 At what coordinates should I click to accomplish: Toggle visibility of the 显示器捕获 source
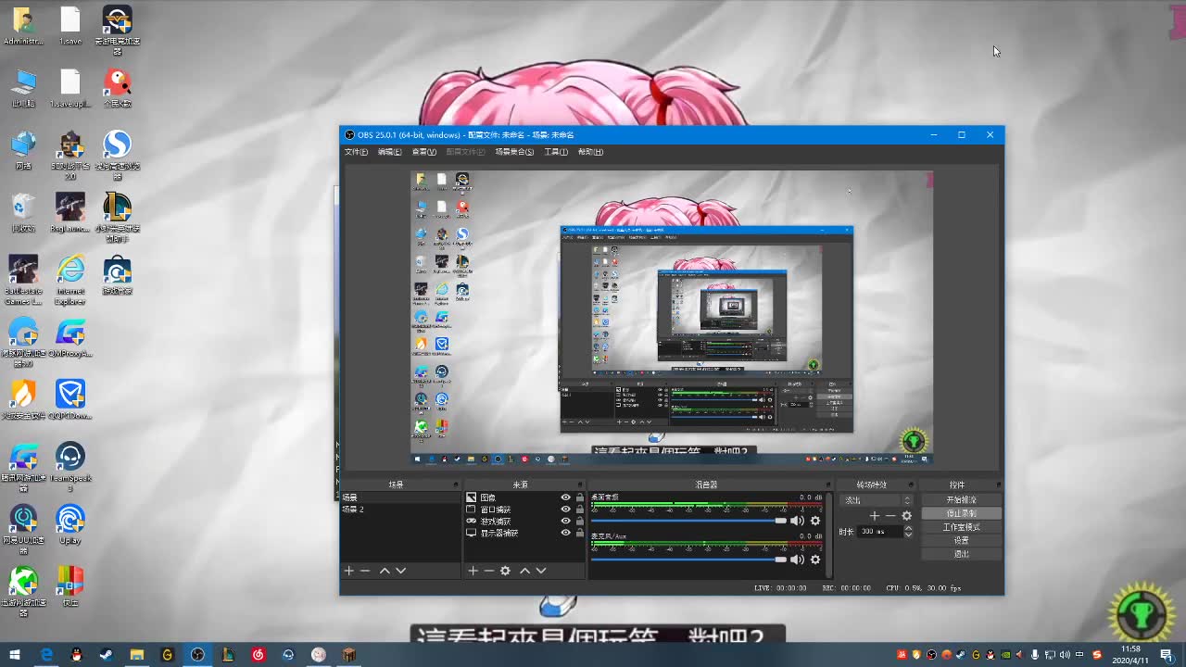[x=565, y=533]
